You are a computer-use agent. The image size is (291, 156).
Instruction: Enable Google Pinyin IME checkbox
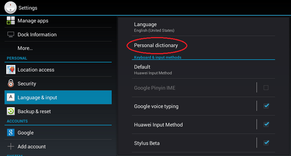(x=266, y=88)
